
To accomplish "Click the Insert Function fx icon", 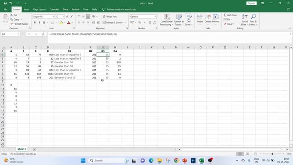I will click(x=43, y=34).
